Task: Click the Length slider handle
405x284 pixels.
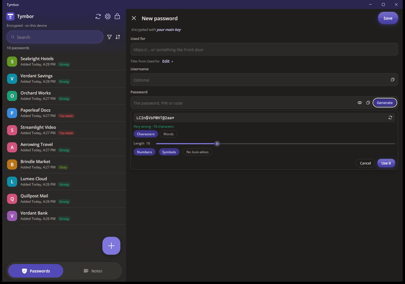Action: [x=217, y=144]
